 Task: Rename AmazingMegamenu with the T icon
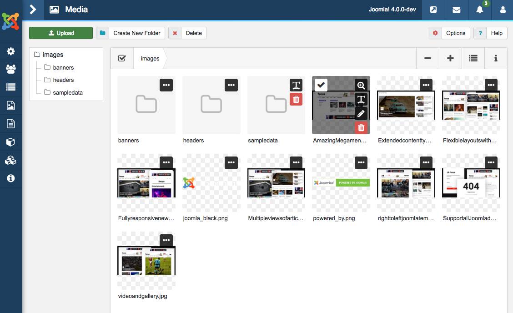pos(361,99)
